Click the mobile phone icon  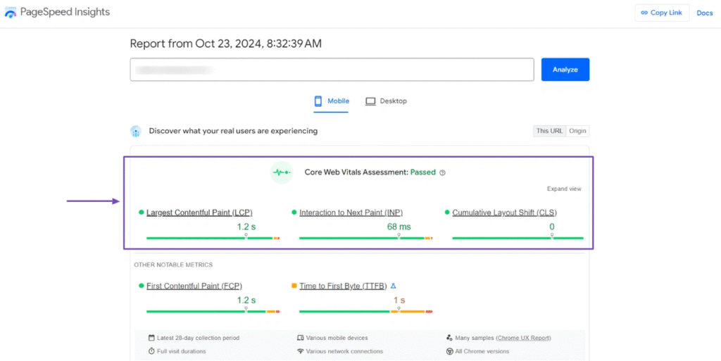pyautogui.click(x=318, y=101)
